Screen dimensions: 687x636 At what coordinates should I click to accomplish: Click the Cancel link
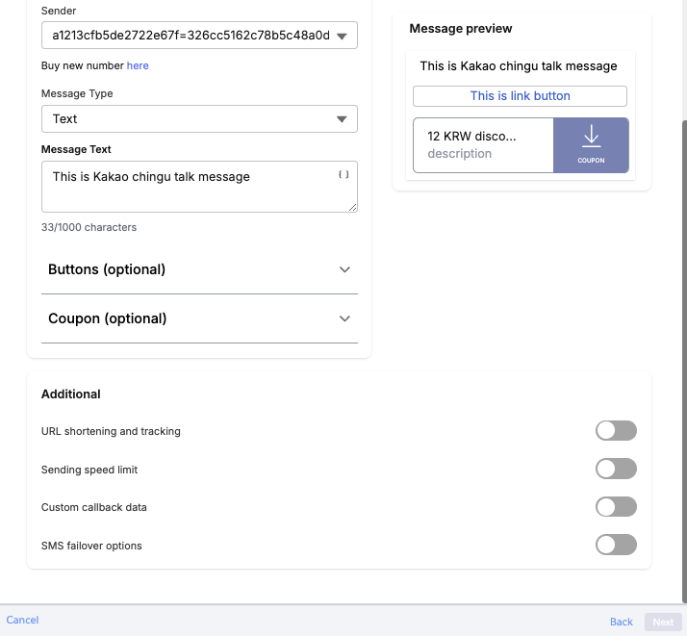click(22, 621)
